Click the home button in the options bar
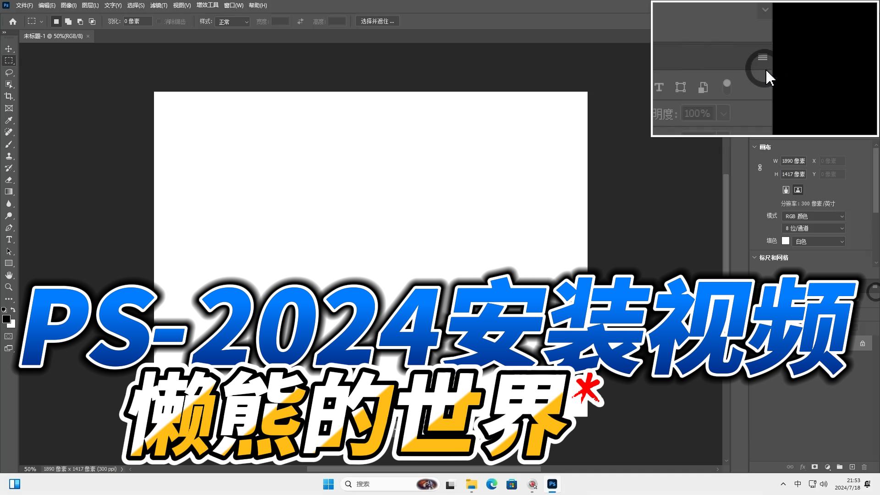Image resolution: width=880 pixels, height=495 pixels. coord(13,22)
